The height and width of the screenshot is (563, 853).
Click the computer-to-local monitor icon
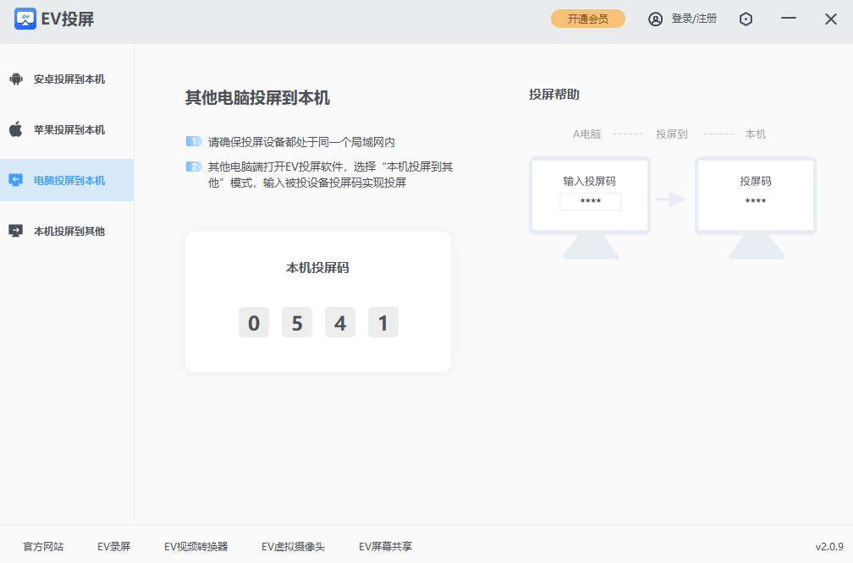tap(15, 180)
